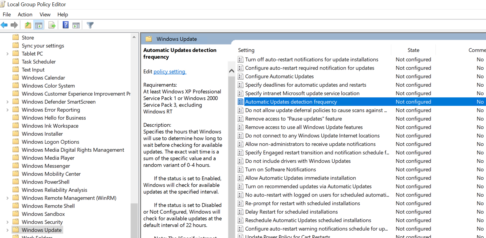Click the Export List toolbar icon

(52, 25)
